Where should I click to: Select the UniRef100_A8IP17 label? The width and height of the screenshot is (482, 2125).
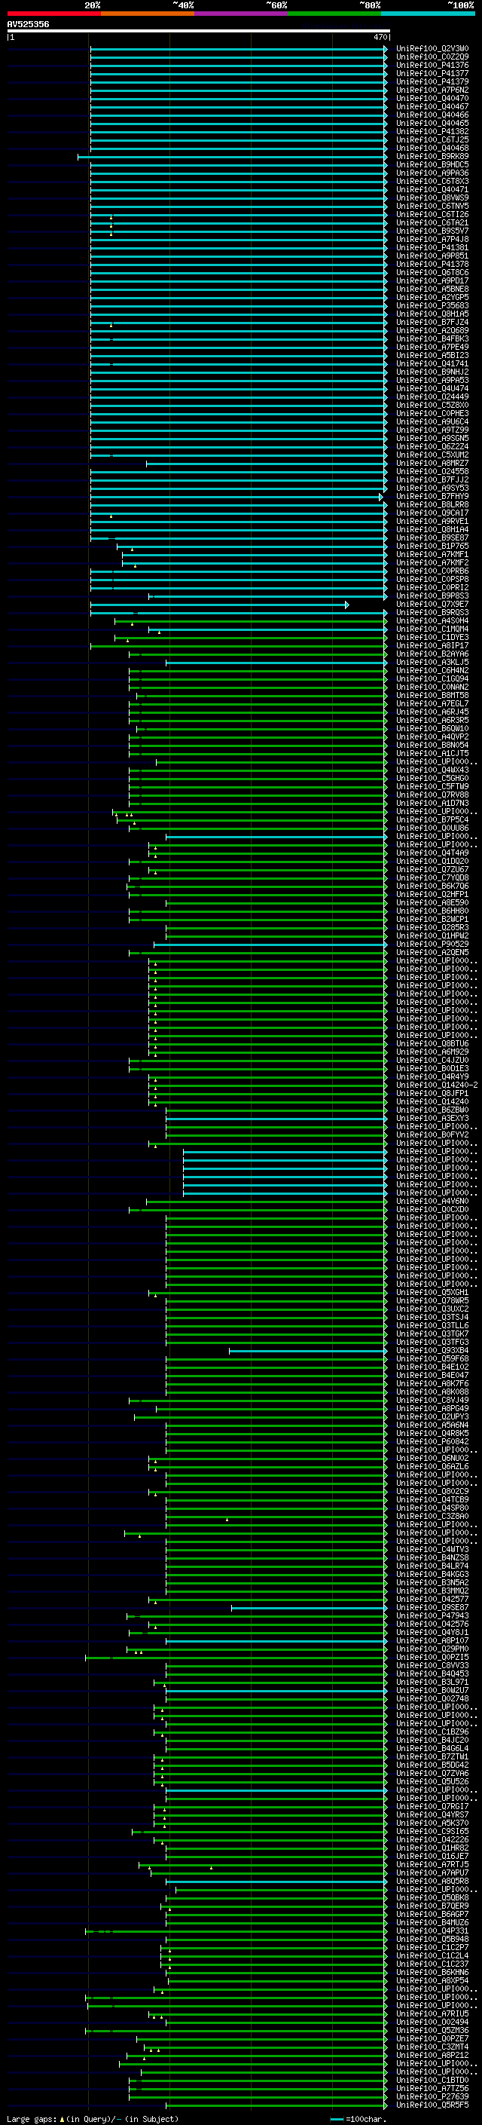pyautogui.click(x=432, y=646)
